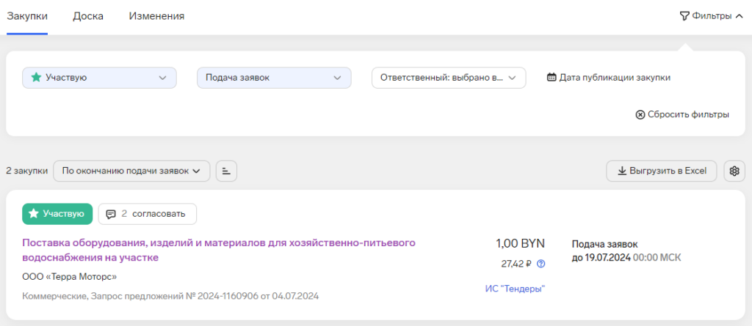Click the download icon in Выгрузить в Excel
This screenshot has width=752, height=326.
coord(621,171)
